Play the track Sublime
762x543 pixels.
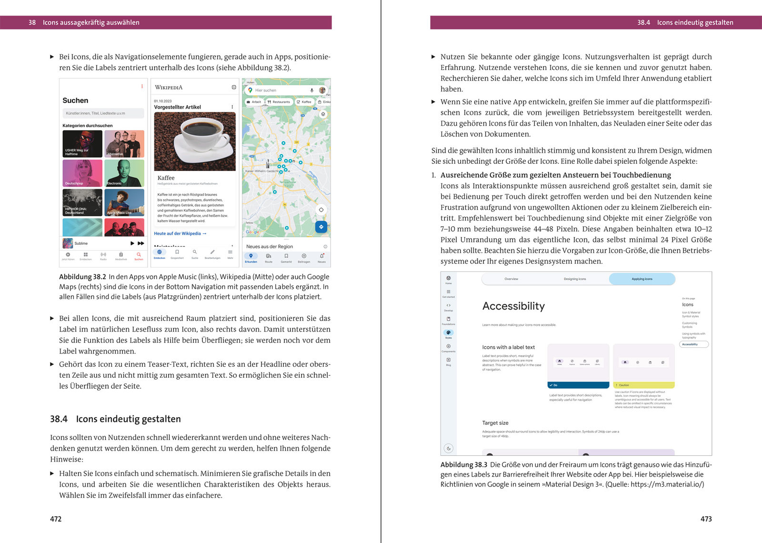click(132, 243)
